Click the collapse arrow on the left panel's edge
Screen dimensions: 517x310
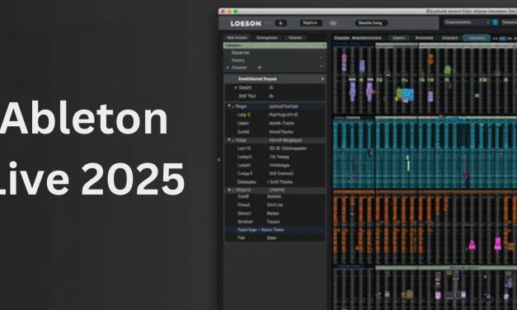pyautogui.click(x=219, y=160)
